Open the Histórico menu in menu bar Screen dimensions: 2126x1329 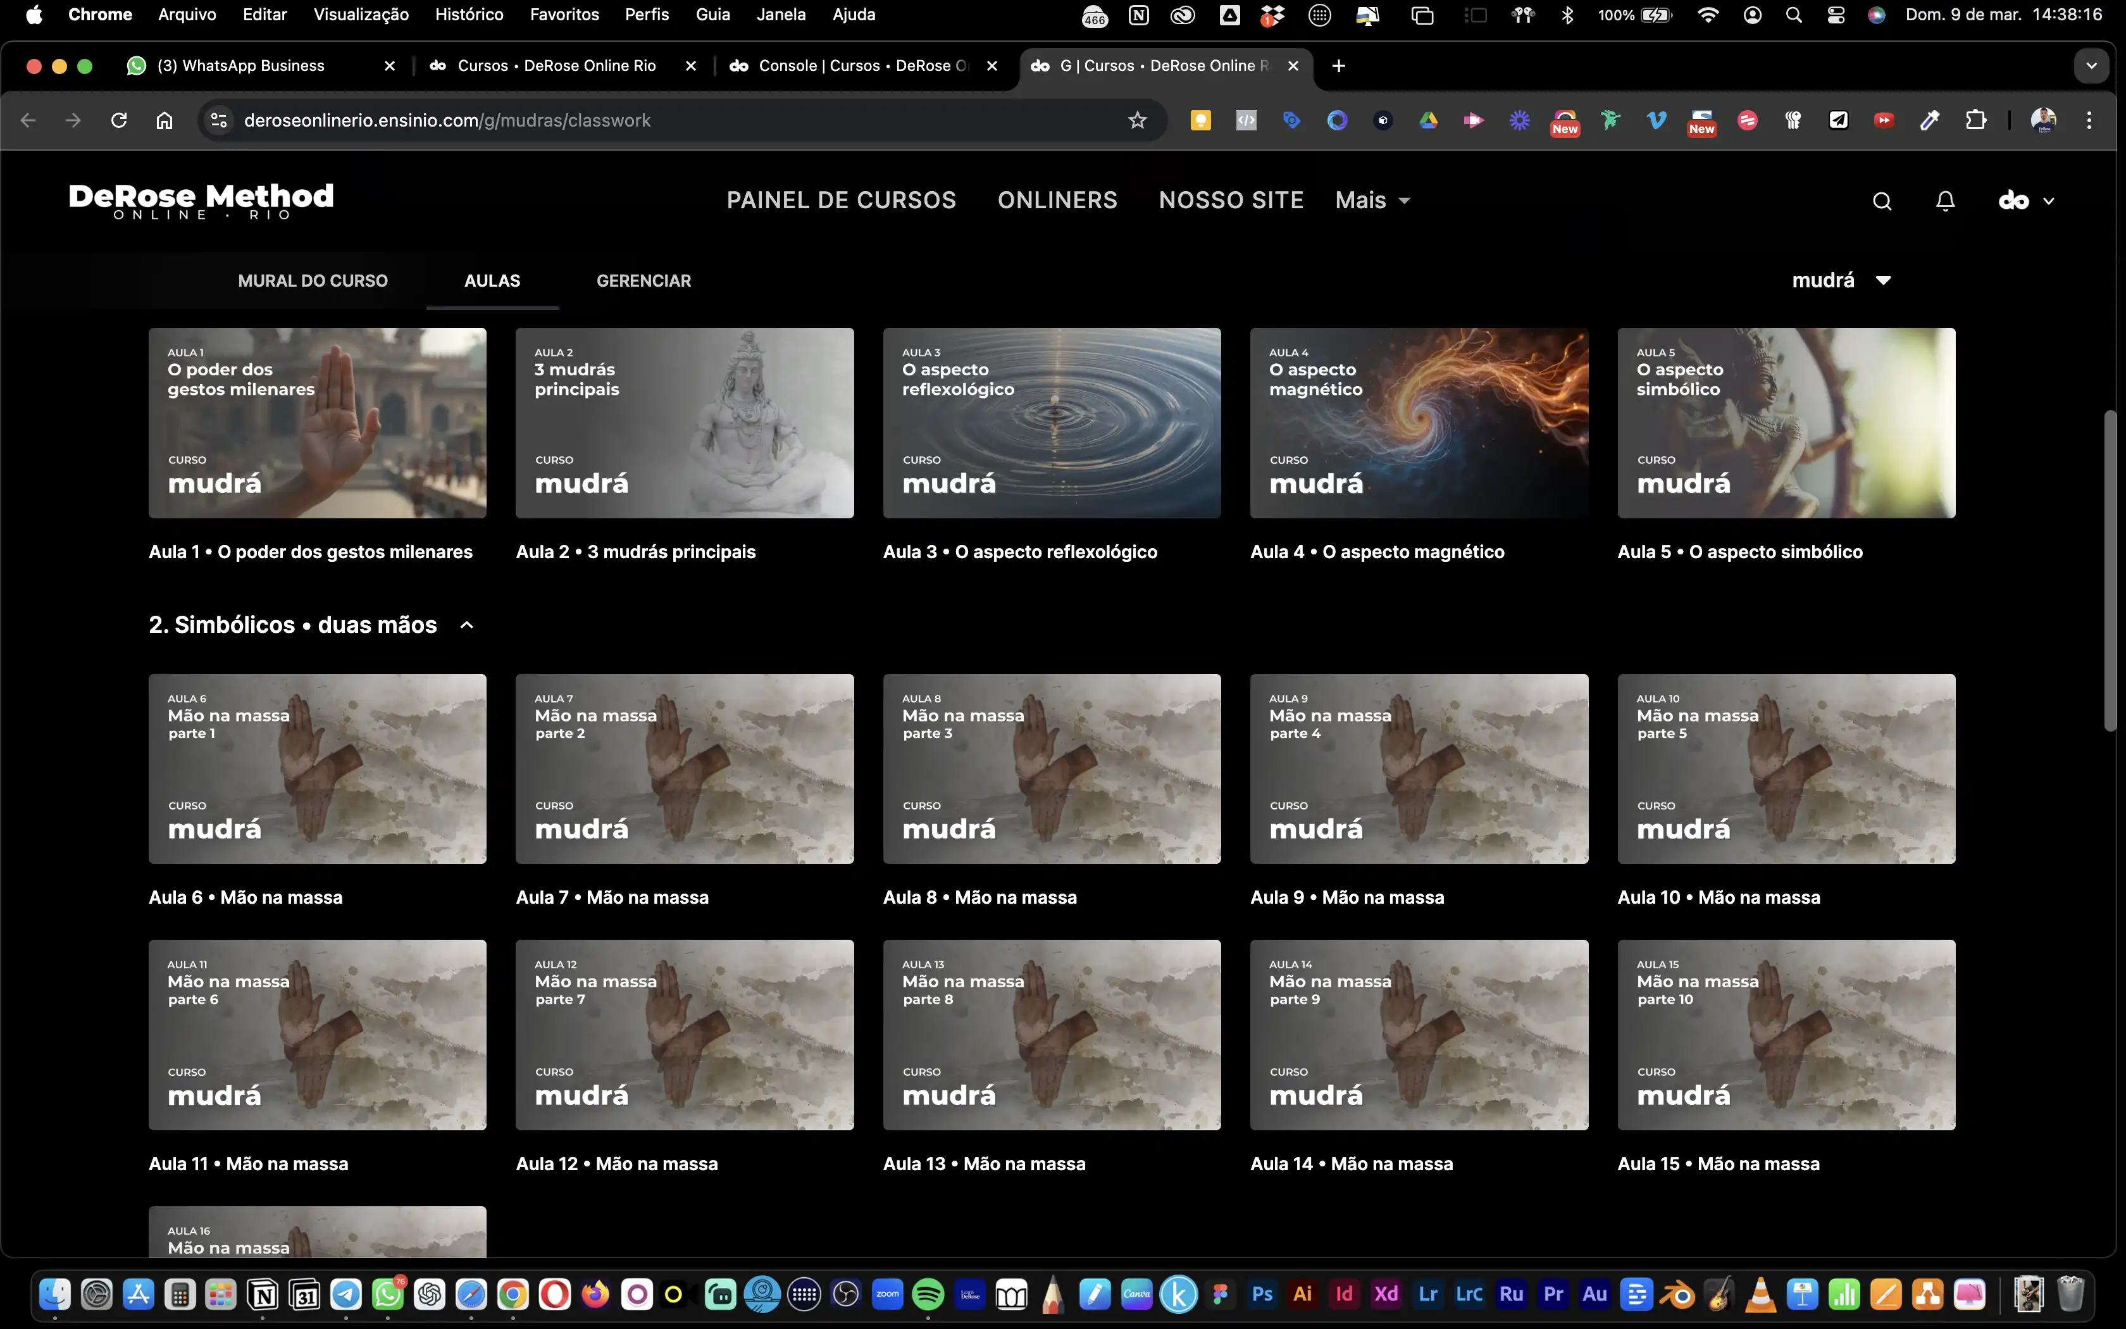click(469, 14)
